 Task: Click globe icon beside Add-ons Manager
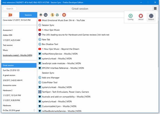tap(40, 78)
